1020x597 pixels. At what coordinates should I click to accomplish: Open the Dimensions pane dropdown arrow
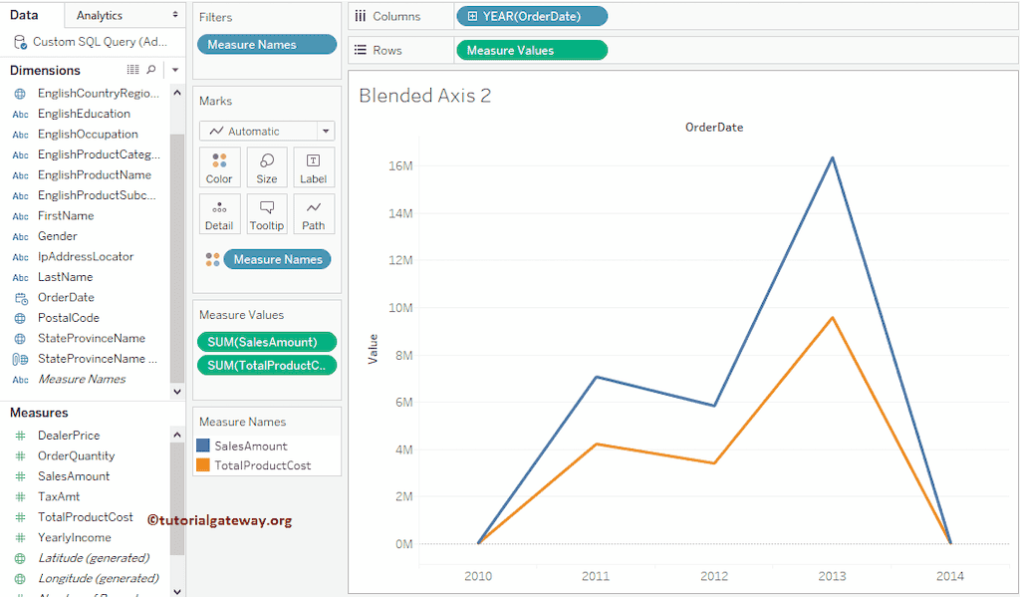pyautogui.click(x=174, y=70)
